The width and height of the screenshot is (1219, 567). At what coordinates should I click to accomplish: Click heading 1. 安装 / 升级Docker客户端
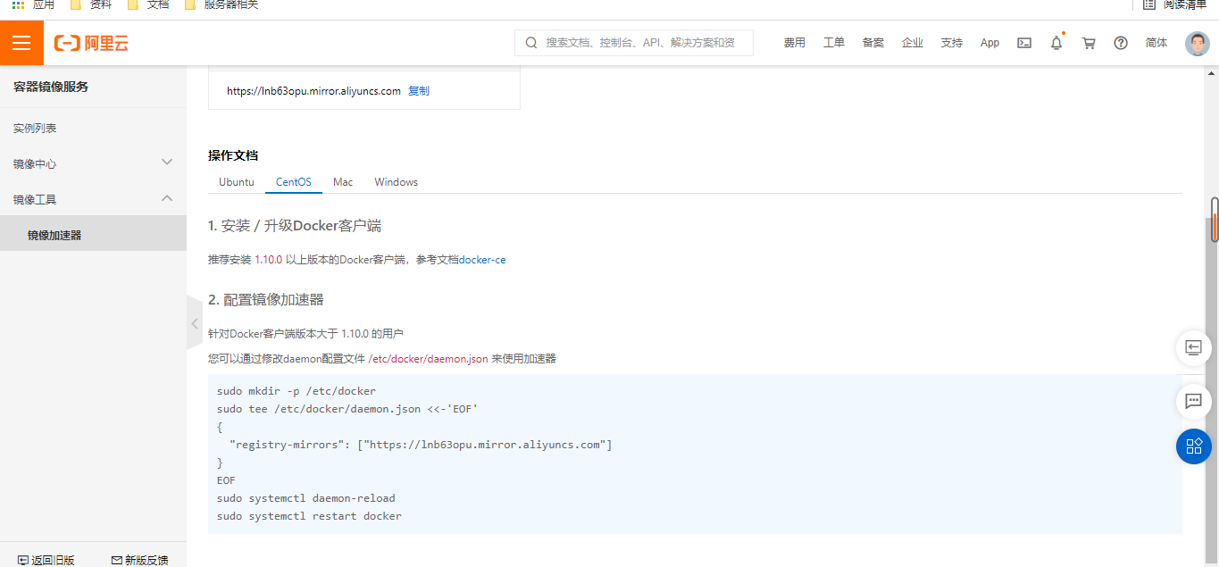pos(295,226)
